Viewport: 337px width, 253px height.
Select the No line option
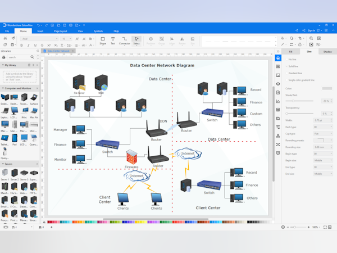point(291,60)
